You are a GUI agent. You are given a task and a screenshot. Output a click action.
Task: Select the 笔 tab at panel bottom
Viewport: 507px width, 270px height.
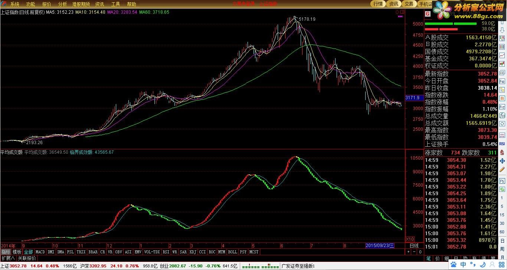tap(429, 258)
